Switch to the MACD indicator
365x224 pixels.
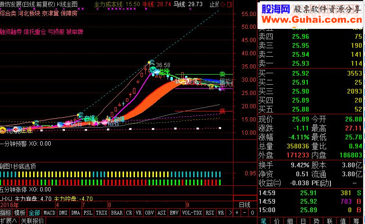click(49, 213)
